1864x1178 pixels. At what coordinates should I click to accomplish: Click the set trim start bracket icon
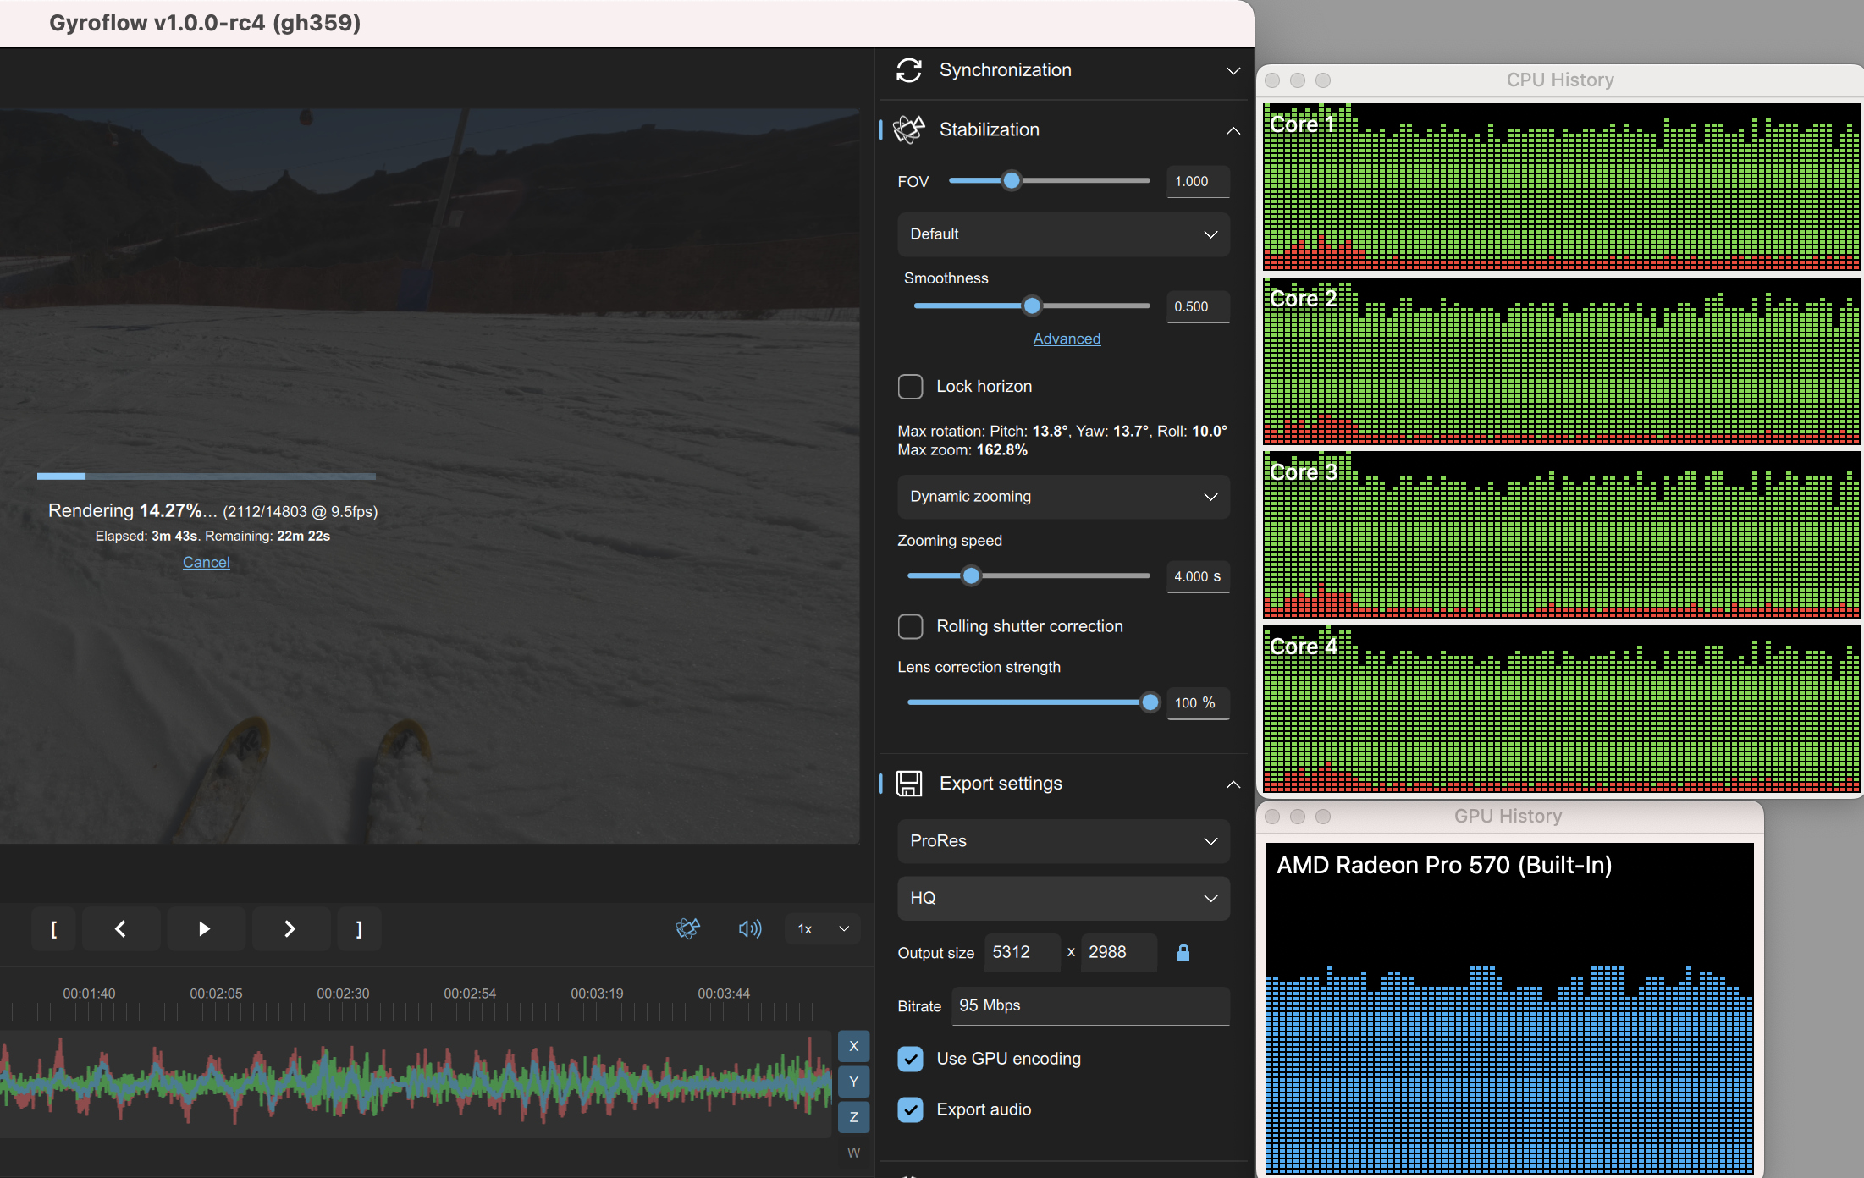[x=53, y=928]
